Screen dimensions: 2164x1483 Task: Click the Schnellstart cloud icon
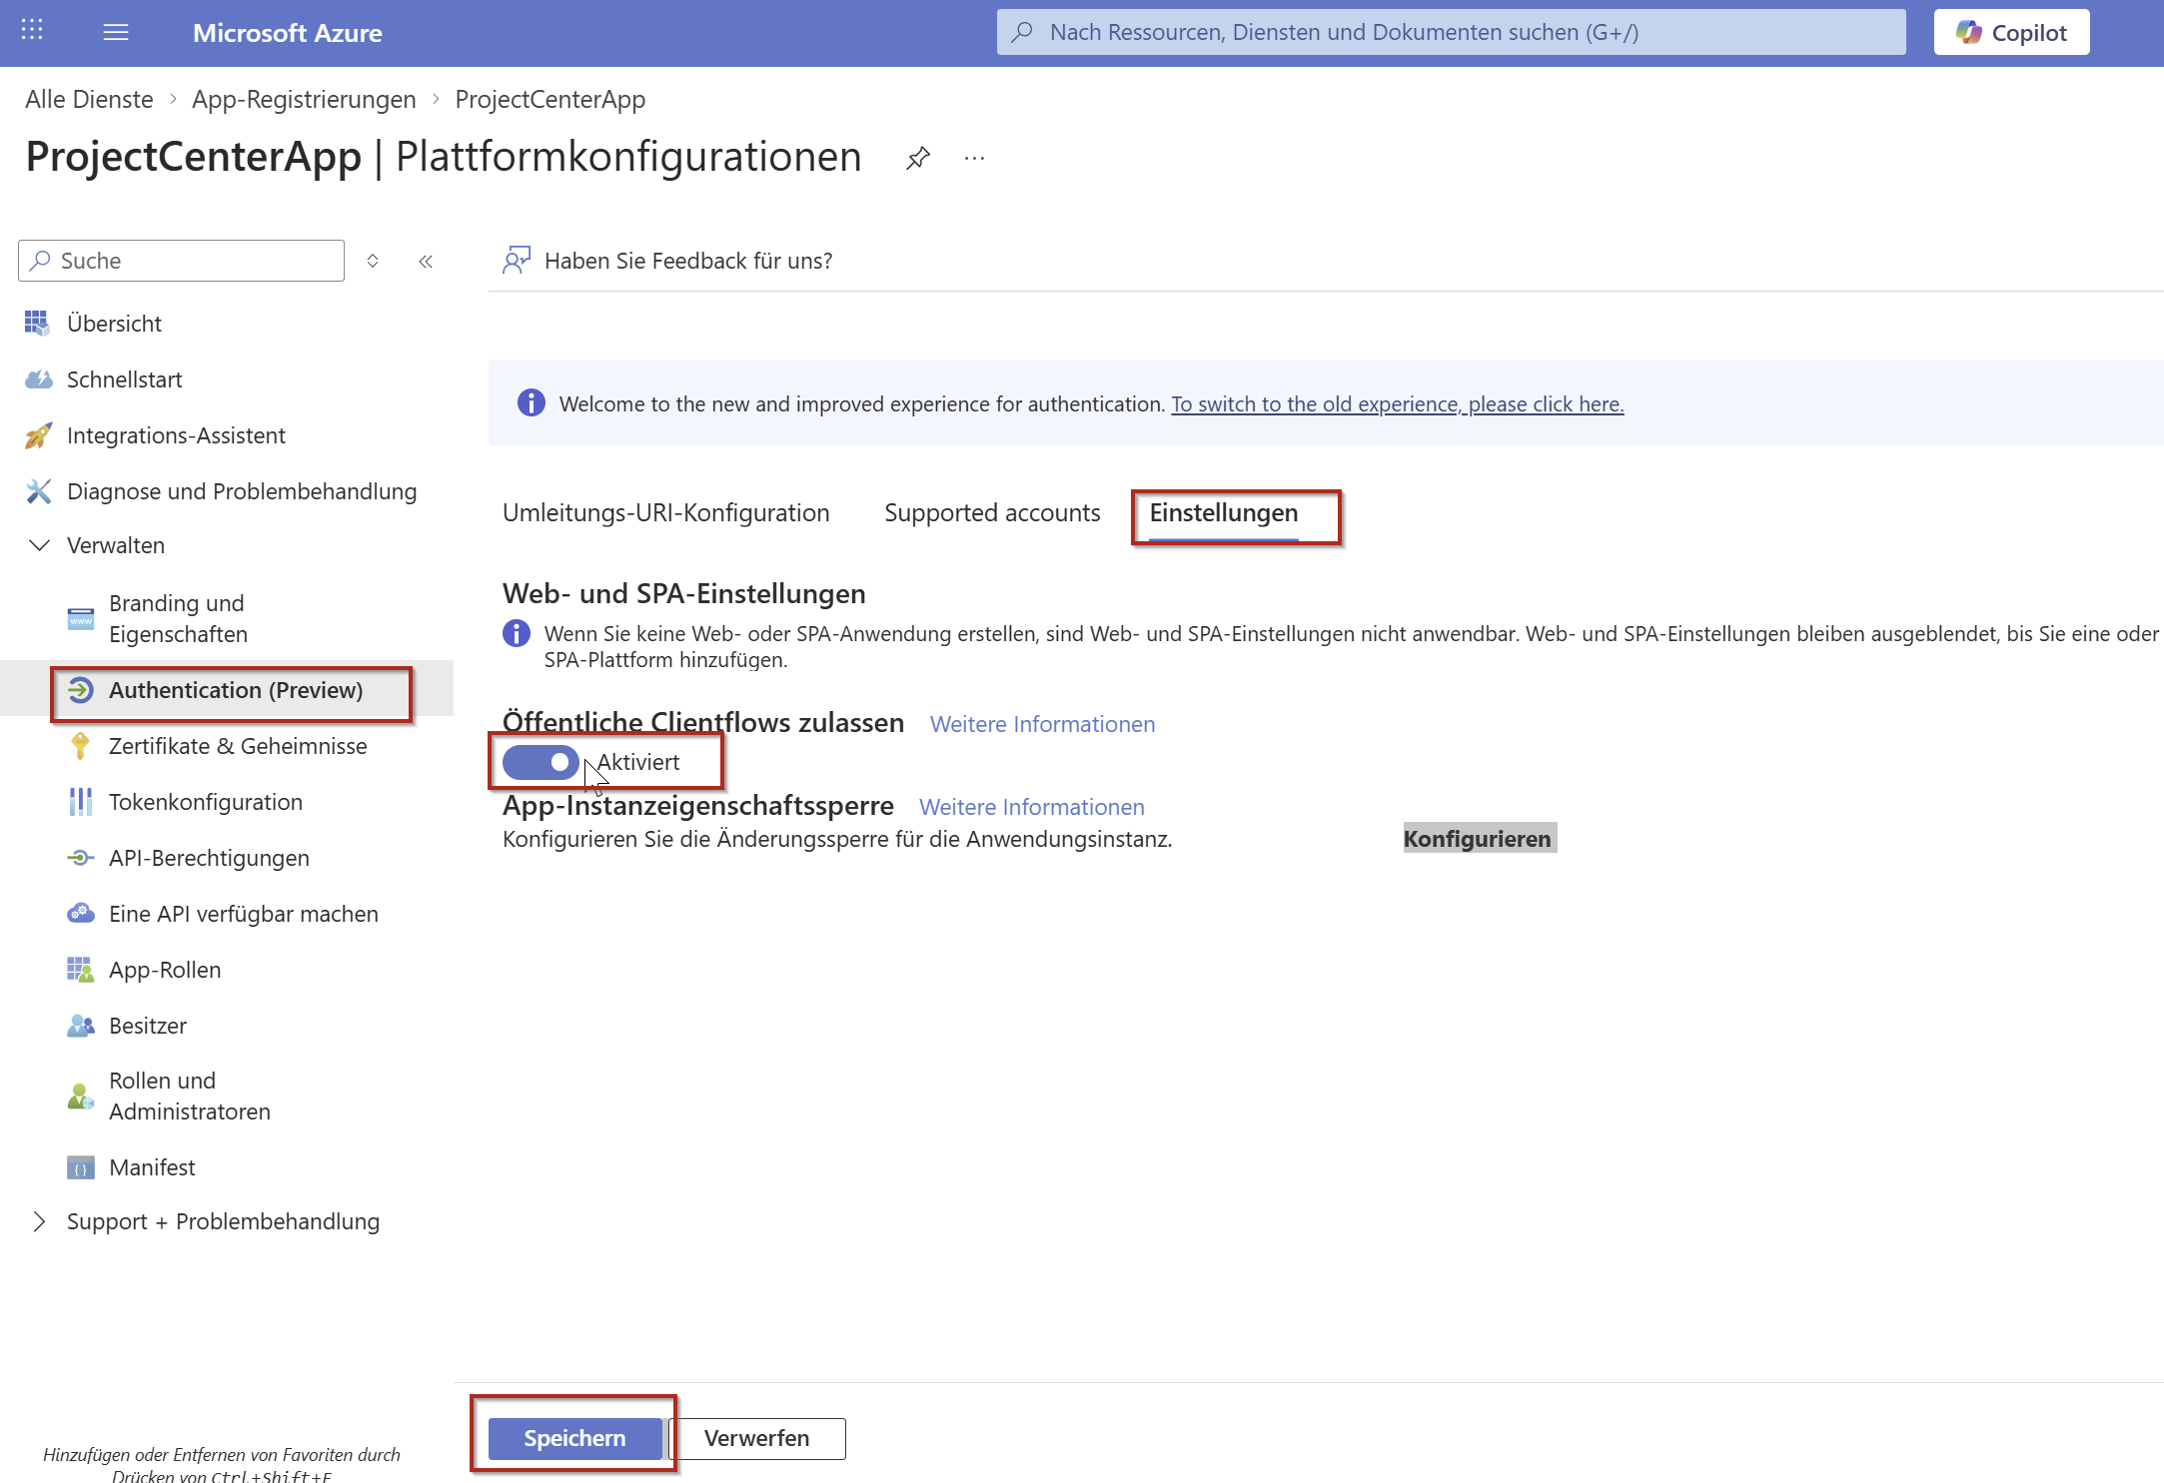tap(38, 379)
